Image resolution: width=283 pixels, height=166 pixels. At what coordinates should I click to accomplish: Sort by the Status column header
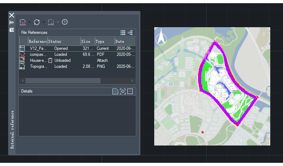click(63, 41)
